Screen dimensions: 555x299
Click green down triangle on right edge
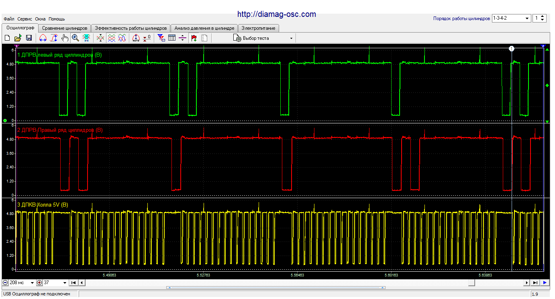click(x=547, y=121)
